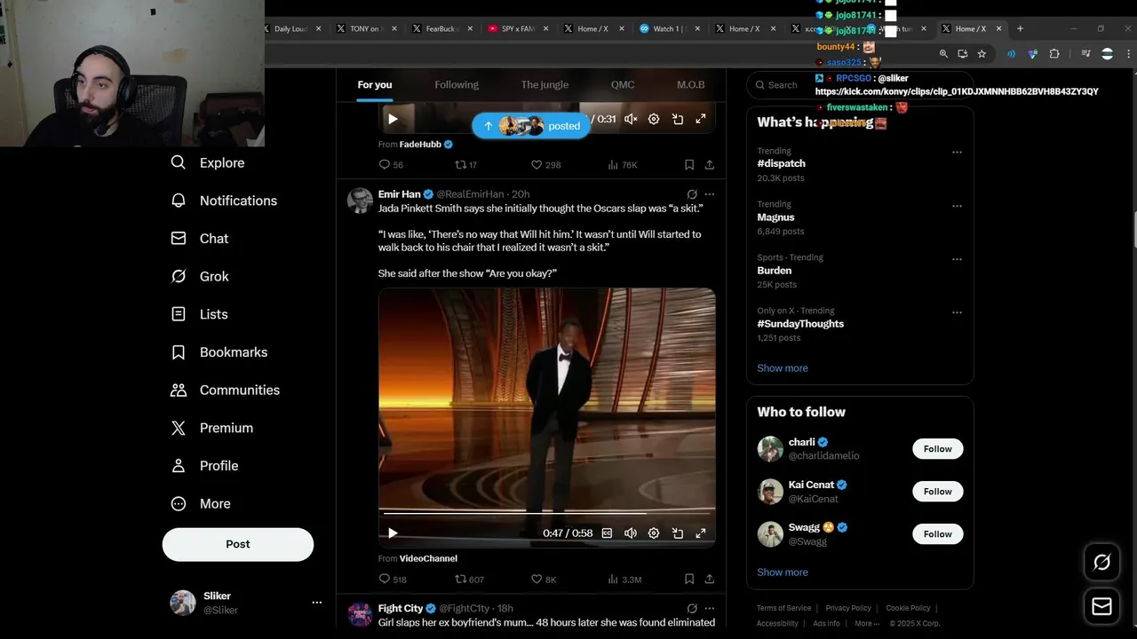The height and width of the screenshot is (639, 1137).
Task: Seek on the Oscars video progress bar
Action: tap(547, 513)
